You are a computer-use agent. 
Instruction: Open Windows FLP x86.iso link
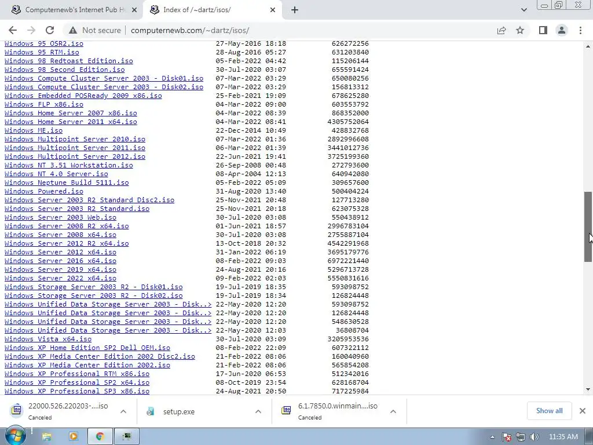(x=44, y=104)
